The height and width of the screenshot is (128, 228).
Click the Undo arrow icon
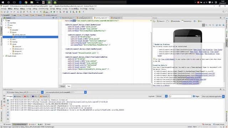click(x=11, y=12)
